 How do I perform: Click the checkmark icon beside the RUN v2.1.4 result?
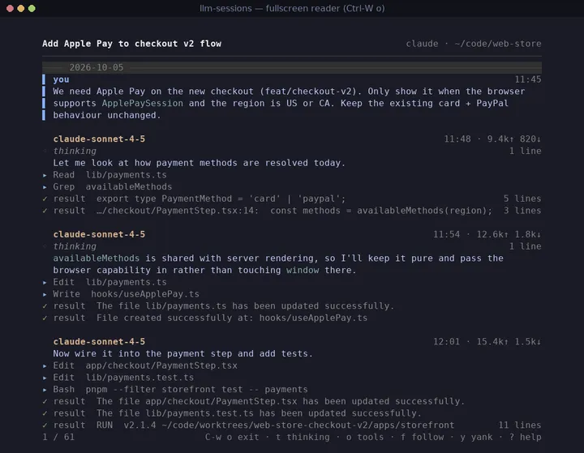[45, 425]
